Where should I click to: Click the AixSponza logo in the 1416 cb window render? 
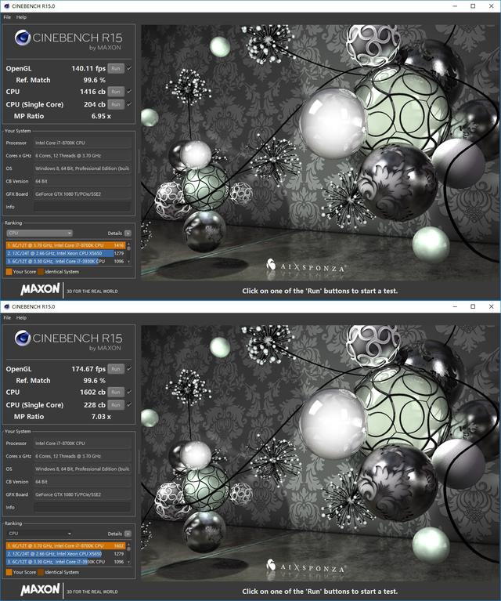point(306,266)
